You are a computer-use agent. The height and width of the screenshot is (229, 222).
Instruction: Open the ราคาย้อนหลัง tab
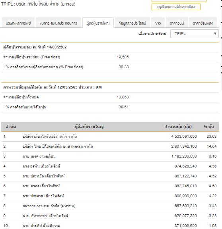coord(203,23)
